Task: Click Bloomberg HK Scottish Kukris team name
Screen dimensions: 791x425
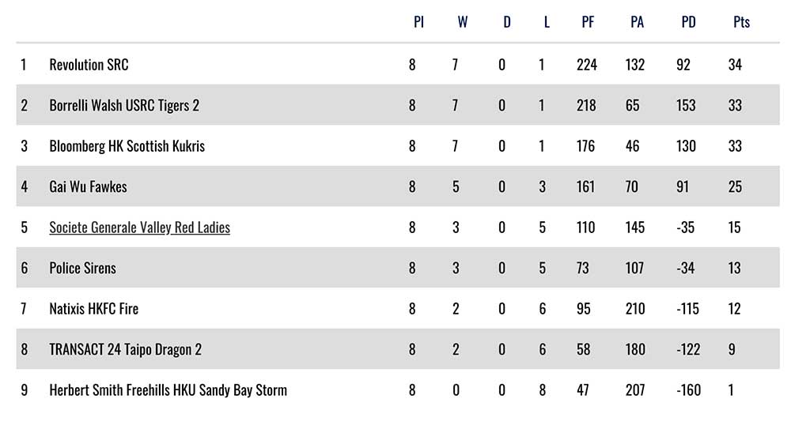Action: [127, 146]
